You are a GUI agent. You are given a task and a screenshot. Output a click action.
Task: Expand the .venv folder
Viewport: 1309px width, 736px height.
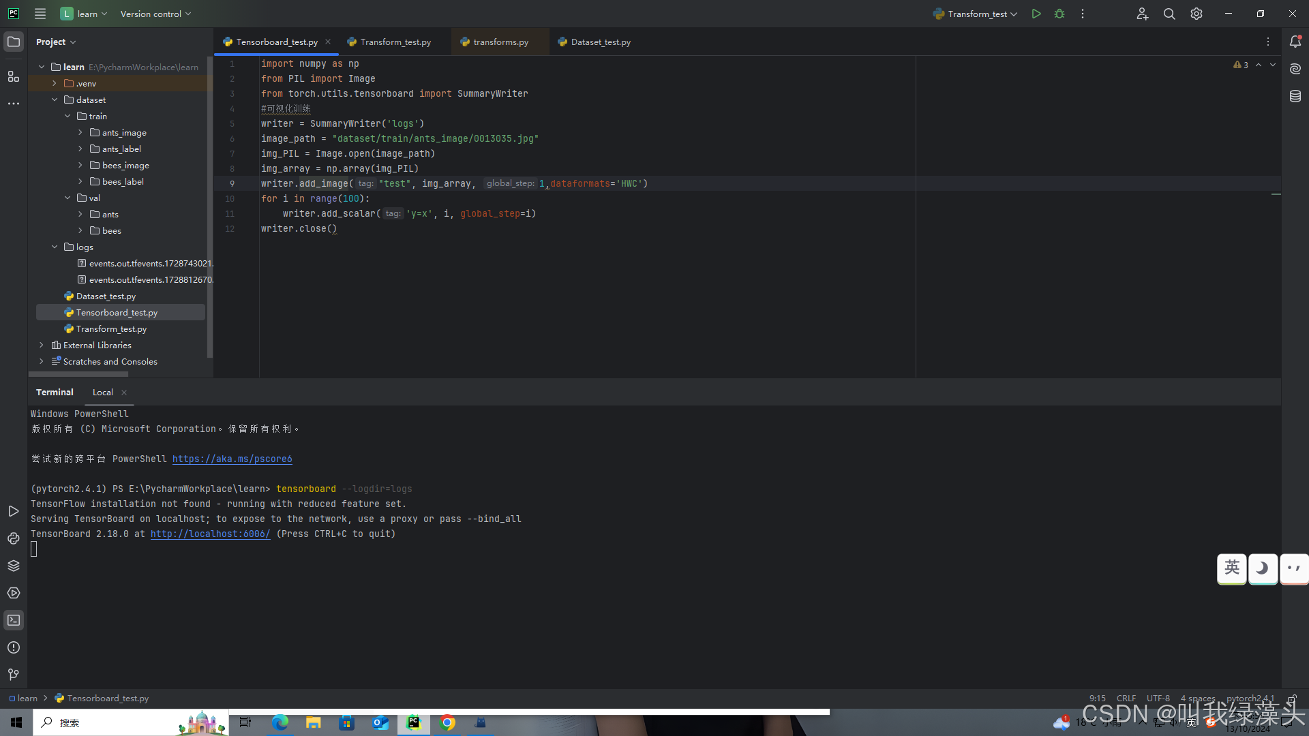(x=55, y=83)
